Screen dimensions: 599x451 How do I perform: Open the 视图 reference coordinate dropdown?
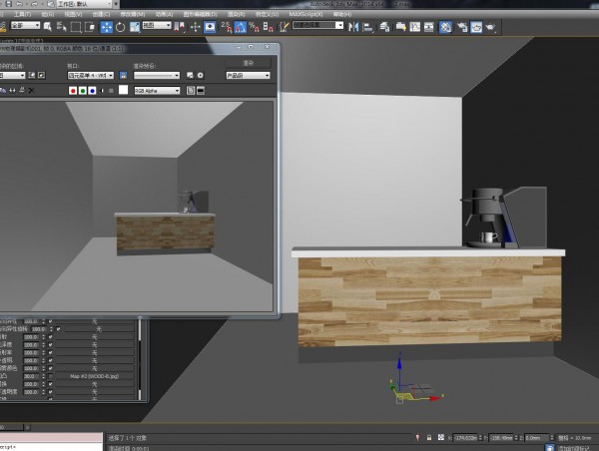tap(157, 25)
